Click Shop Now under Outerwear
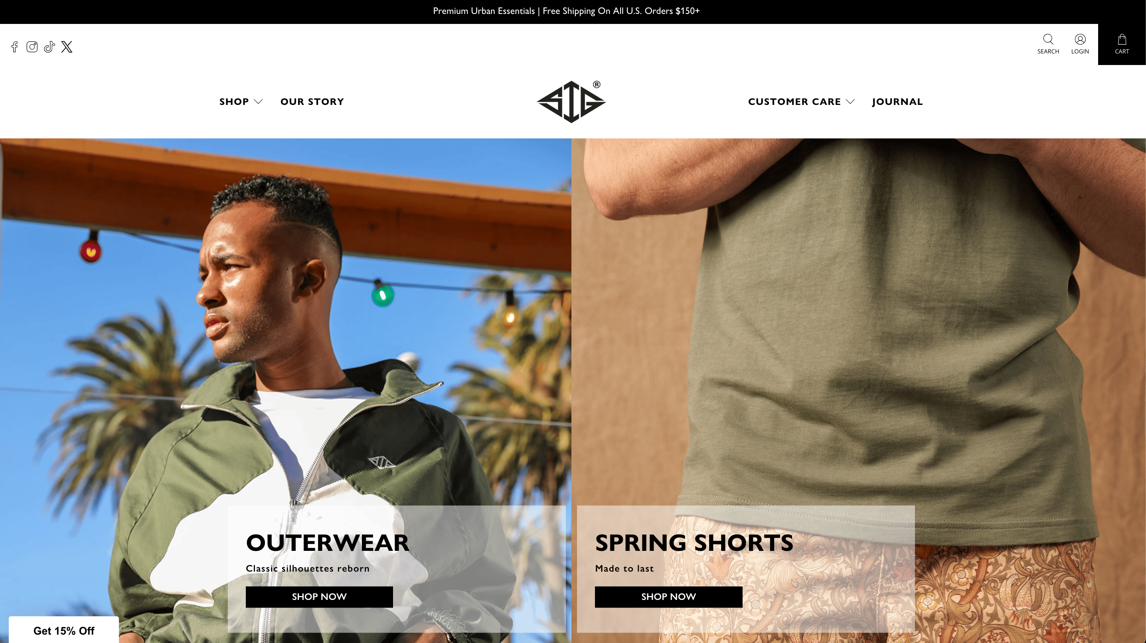The height and width of the screenshot is (643, 1146). (x=320, y=597)
